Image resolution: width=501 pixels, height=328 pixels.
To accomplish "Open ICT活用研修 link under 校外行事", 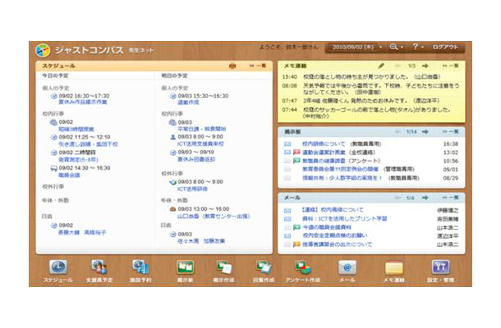I will (x=192, y=189).
